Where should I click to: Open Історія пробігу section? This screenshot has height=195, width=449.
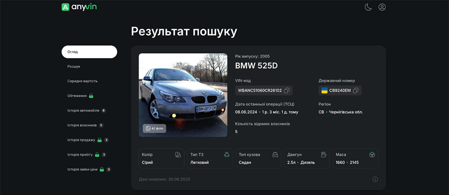[x=80, y=155]
